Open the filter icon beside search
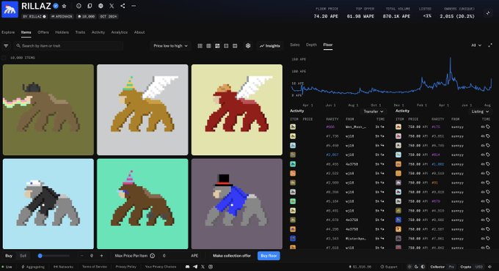This screenshot has height=271, width=499. coord(6,46)
